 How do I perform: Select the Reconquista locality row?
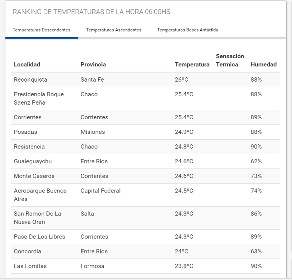point(30,79)
